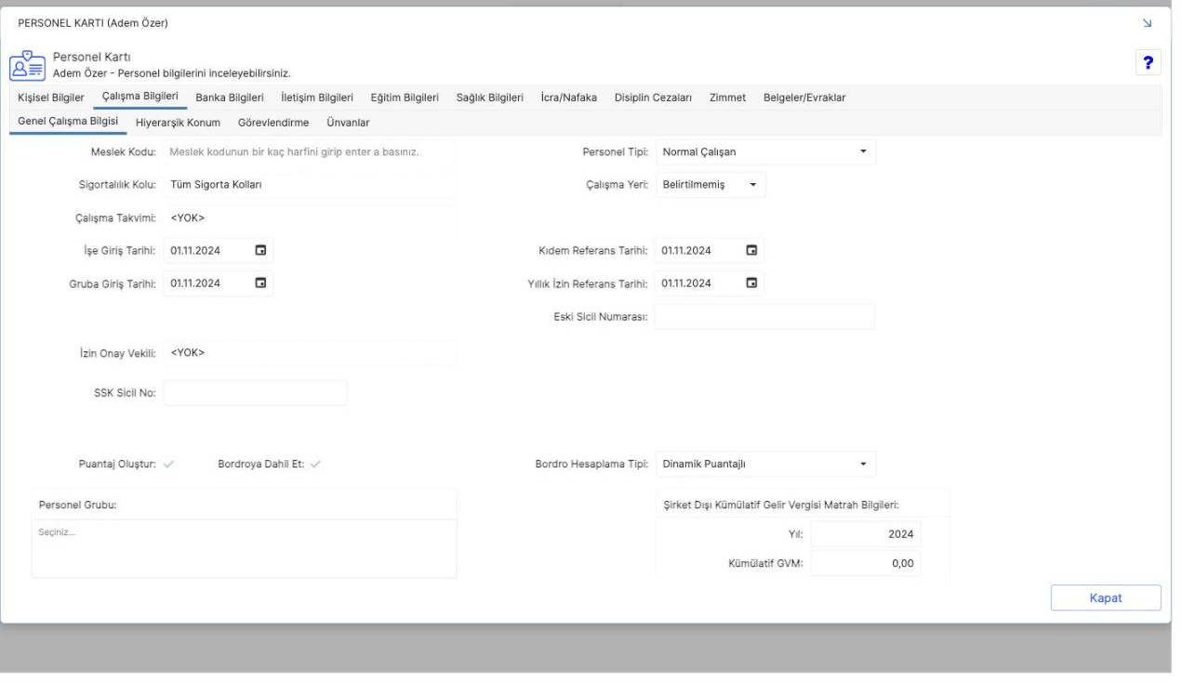Switch to the Sağlık Bilgileri tab
This screenshot has width=1182, height=683.
click(490, 98)
